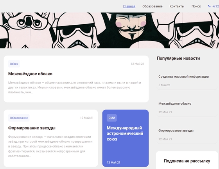219x169 pixels.
Task: Open Формирование звезды in popular news sidebar
Action: [x=176, y=131]
